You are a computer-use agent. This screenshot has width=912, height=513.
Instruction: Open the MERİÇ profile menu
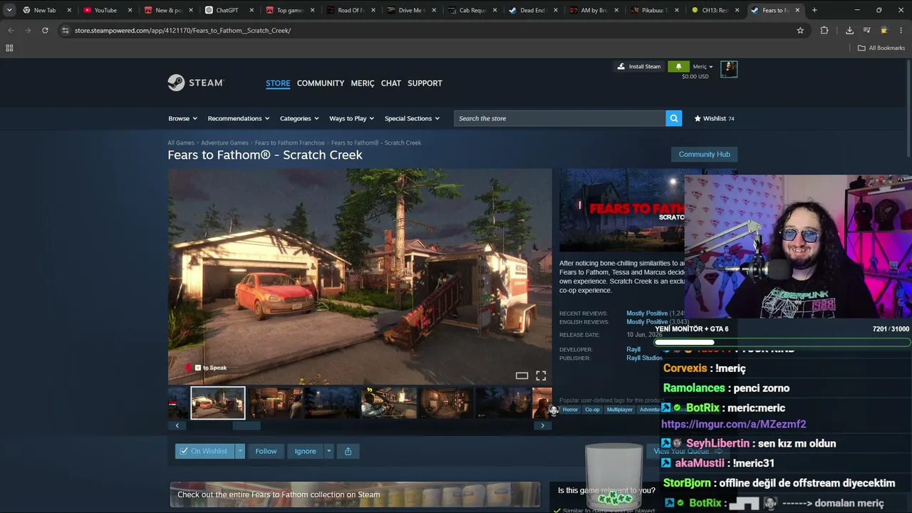(x=363, y=83)
